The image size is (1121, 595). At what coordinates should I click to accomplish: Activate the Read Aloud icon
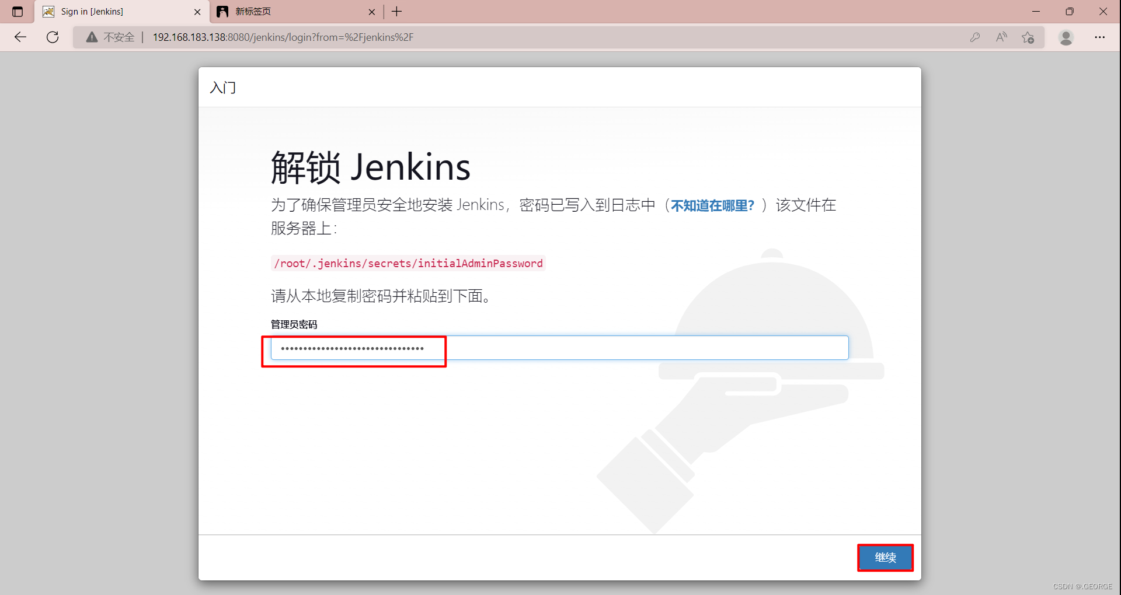coord(1001,37)
